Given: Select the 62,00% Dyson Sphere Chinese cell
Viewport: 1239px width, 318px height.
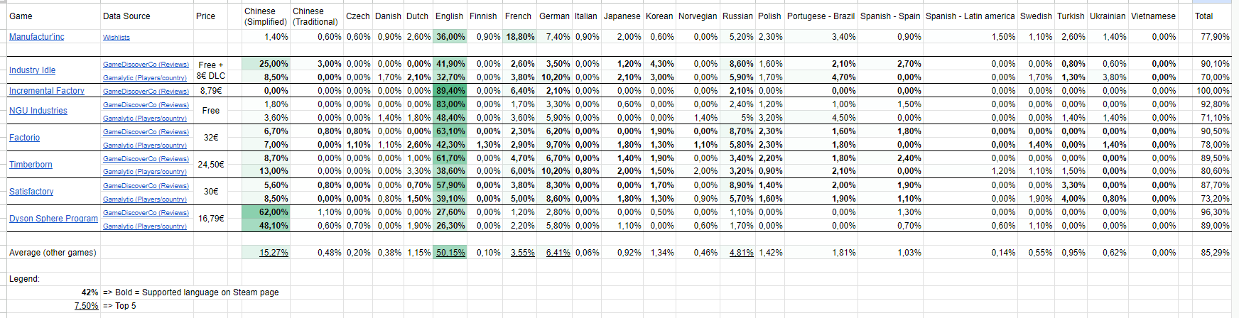Looking at the screenshot, I should pos(266,212).
